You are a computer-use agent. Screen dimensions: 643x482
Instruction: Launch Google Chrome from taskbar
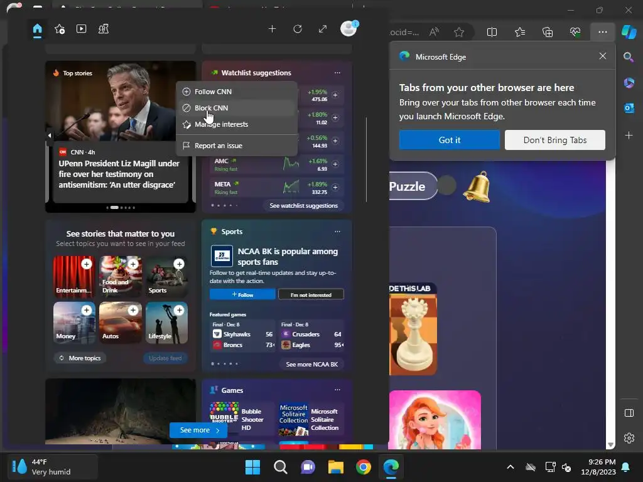coord(364,467)
